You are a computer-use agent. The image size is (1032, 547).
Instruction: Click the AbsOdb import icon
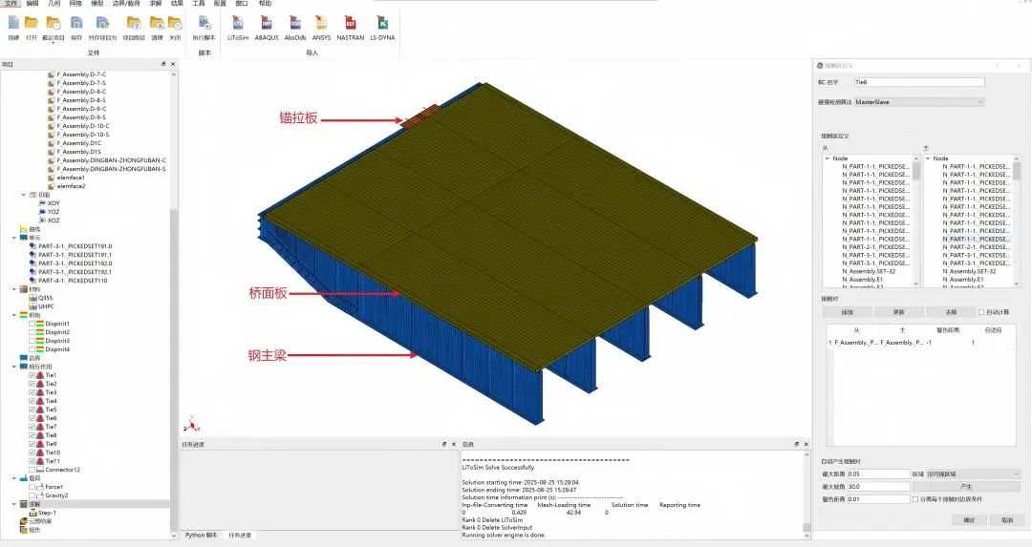294,23
